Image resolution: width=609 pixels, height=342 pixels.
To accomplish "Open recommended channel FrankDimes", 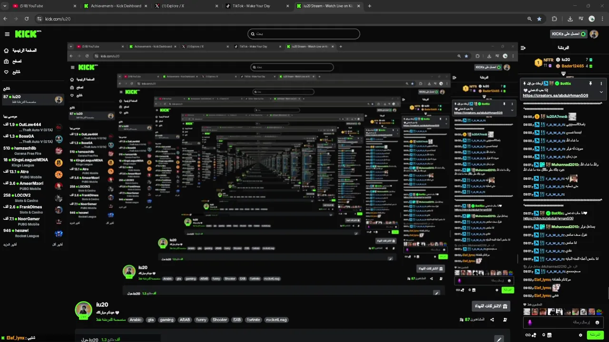I will coord(32,209).
